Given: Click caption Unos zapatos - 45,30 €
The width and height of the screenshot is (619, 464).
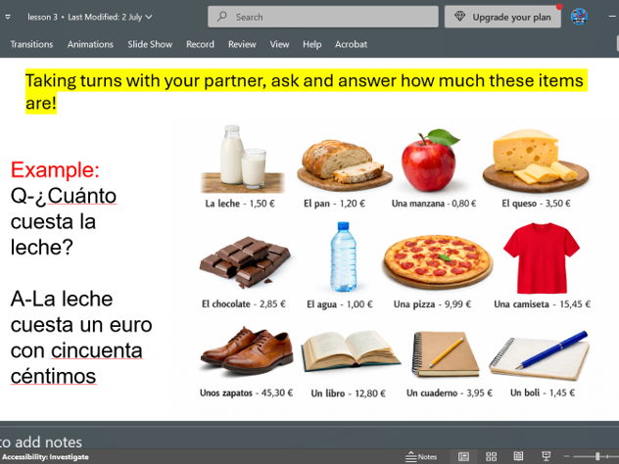Looking at the screenshot, I should tap(247, 393).
